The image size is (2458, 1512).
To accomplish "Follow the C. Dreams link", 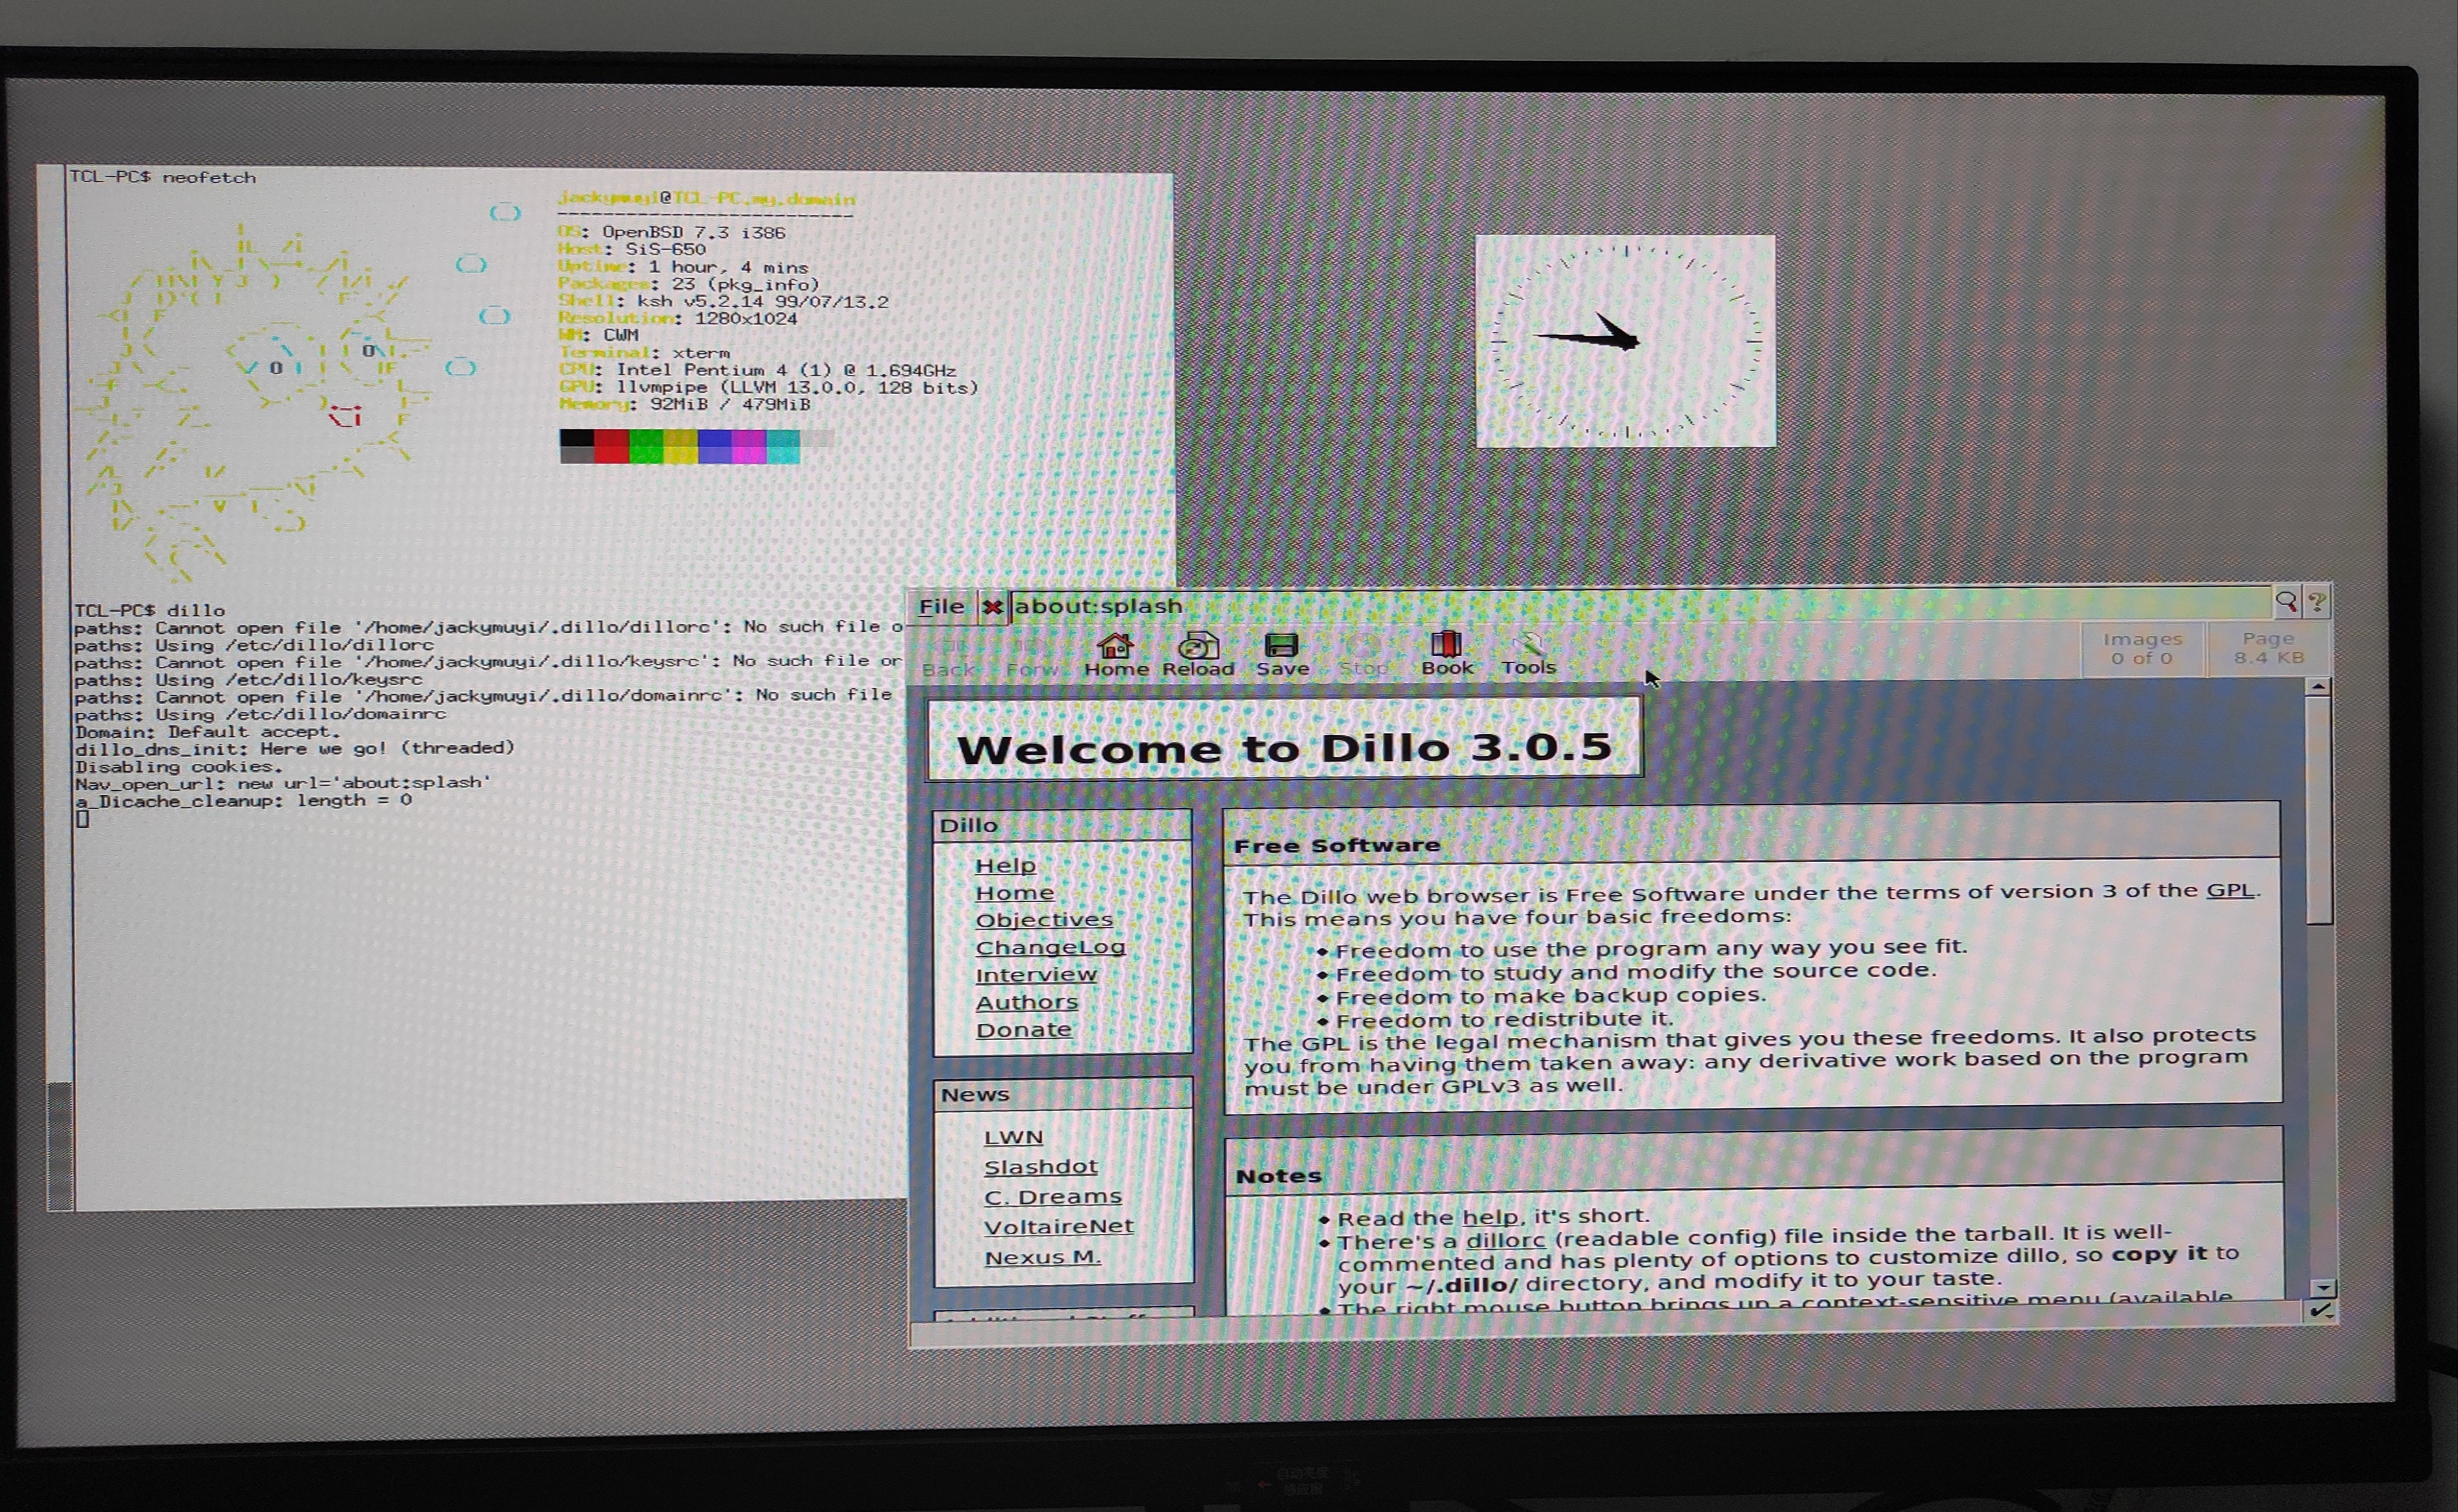I will point(1053,1196).
